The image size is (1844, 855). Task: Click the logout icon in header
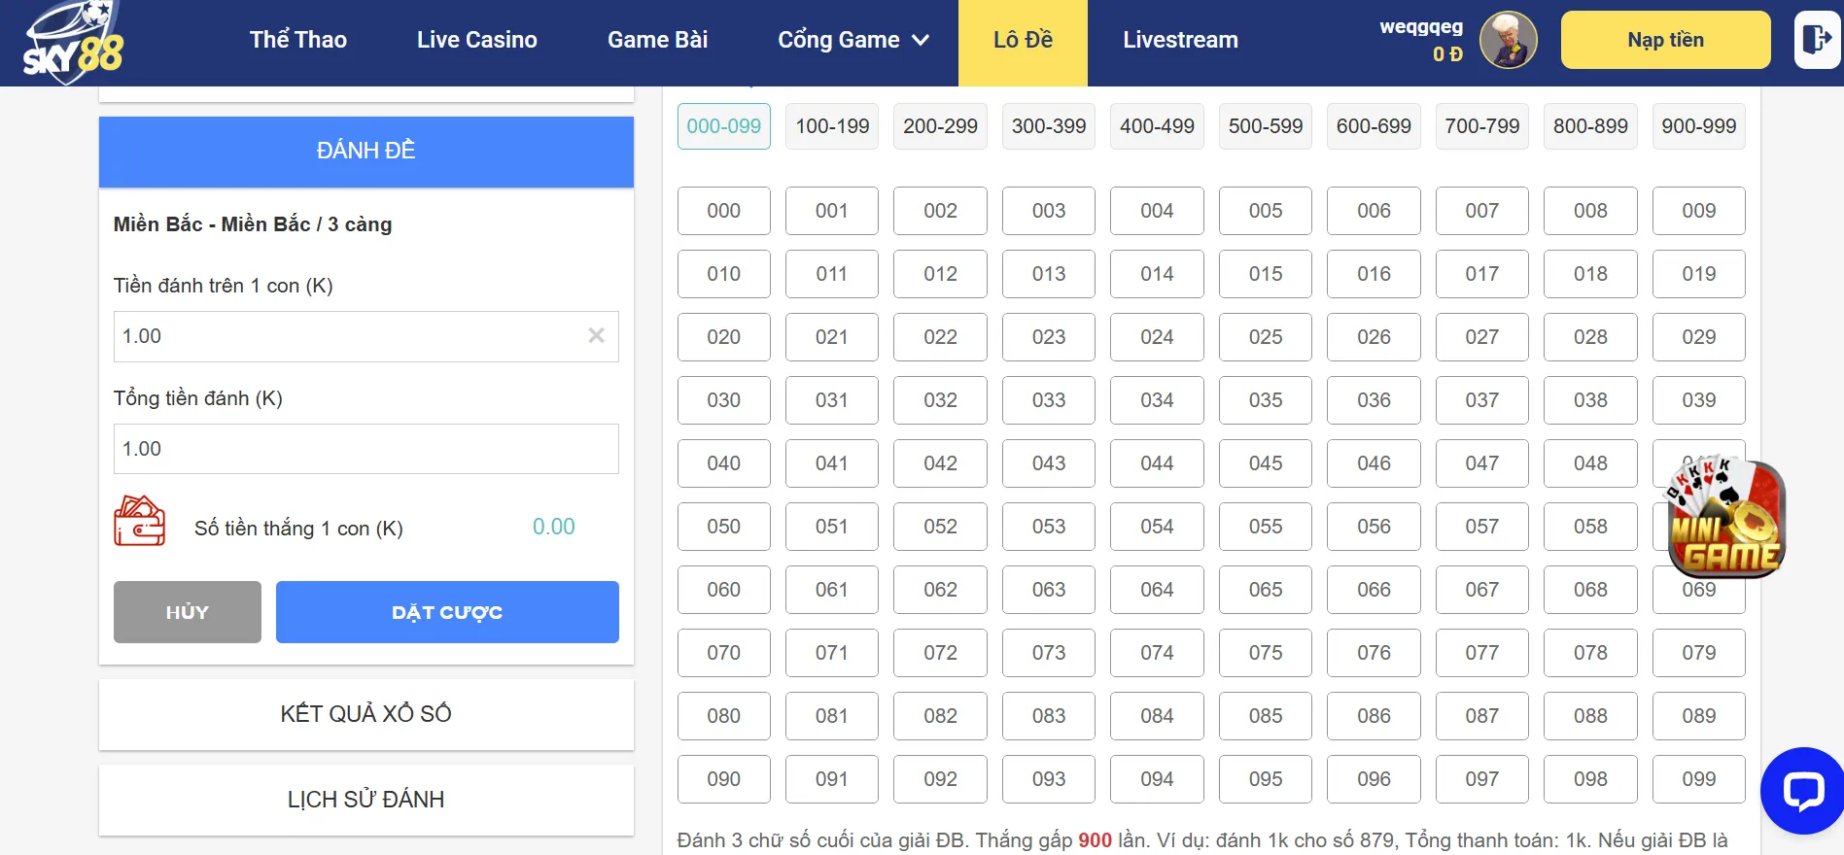[x=1816, y=40]
